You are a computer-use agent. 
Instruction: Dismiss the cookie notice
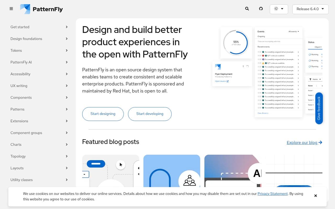click(316, 195)
